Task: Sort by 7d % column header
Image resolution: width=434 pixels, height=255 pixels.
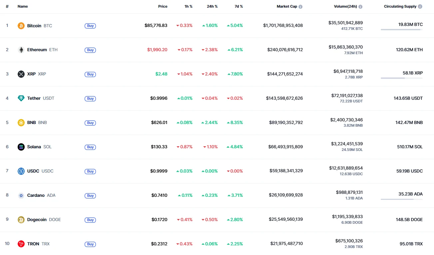Action: tap(238, 6)
